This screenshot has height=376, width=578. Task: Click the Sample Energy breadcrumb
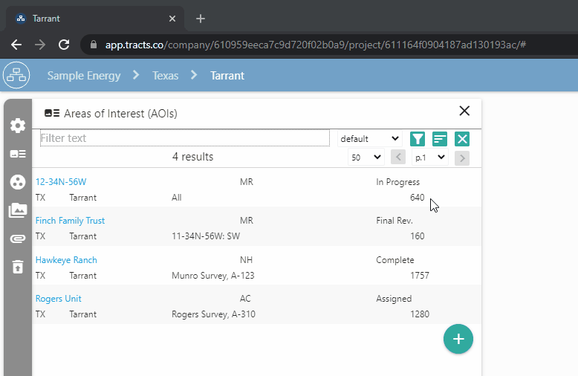(84, 75)
